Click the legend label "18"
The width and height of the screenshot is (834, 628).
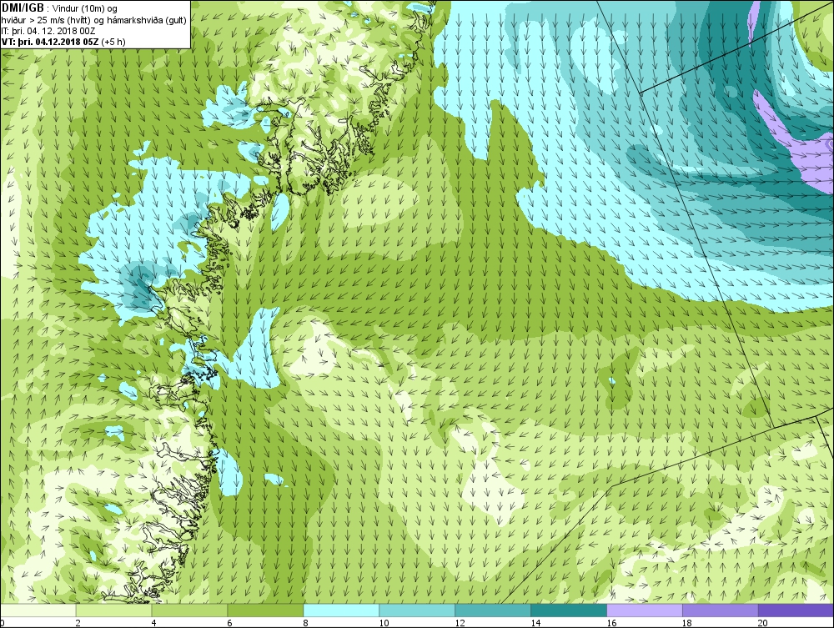coord(686,623)
